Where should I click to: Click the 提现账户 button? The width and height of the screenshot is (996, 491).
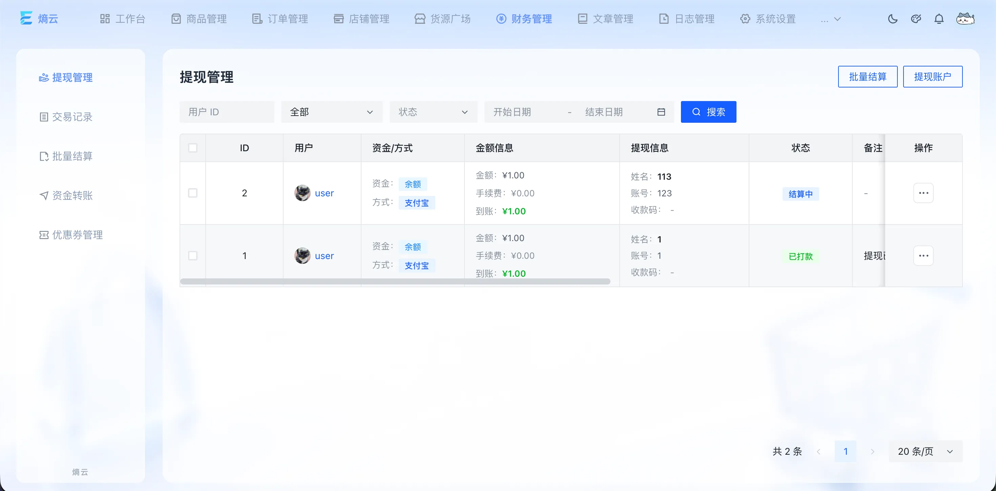tap(932, 77)
